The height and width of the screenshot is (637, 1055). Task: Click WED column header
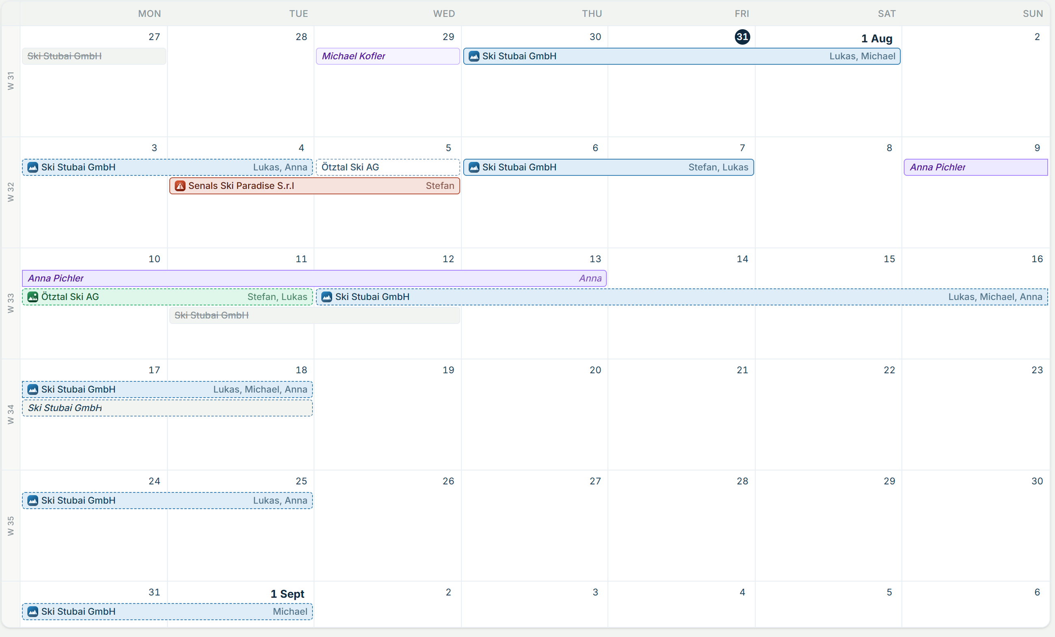(444, 14)
